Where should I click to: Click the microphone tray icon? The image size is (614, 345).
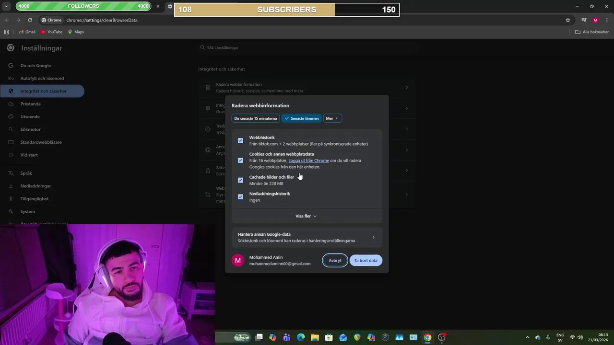[x=548, y=337]
